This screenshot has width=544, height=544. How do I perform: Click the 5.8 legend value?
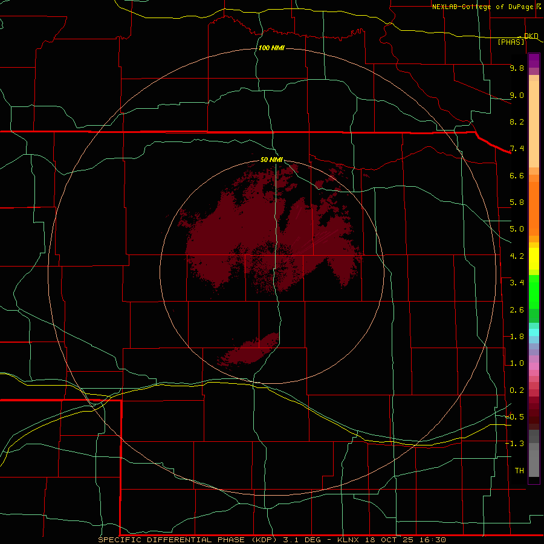coord(517,202)
